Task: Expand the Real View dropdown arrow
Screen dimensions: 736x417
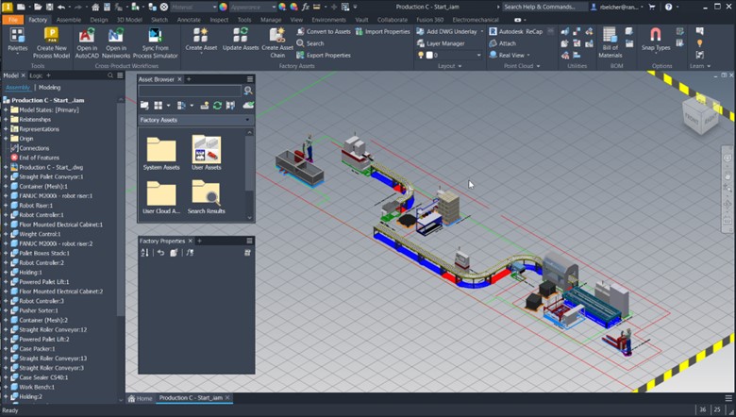Action: pos(528,56)
